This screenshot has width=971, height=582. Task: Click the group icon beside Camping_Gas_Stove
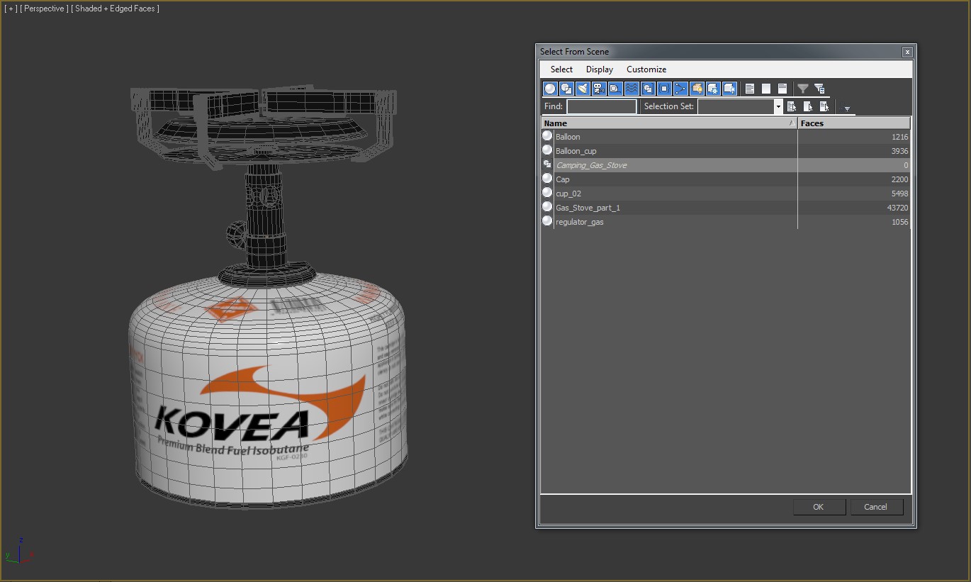pyautogui.click(x=547, y=164)
